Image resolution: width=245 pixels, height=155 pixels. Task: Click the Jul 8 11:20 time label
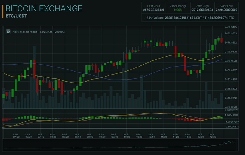click(x=176, y=135)
